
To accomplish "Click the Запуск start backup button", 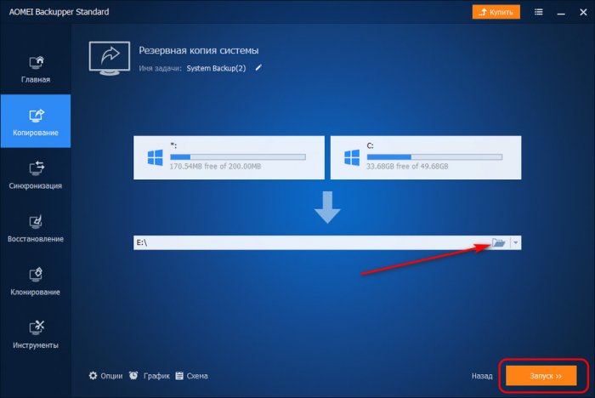I will pos(541,376).
